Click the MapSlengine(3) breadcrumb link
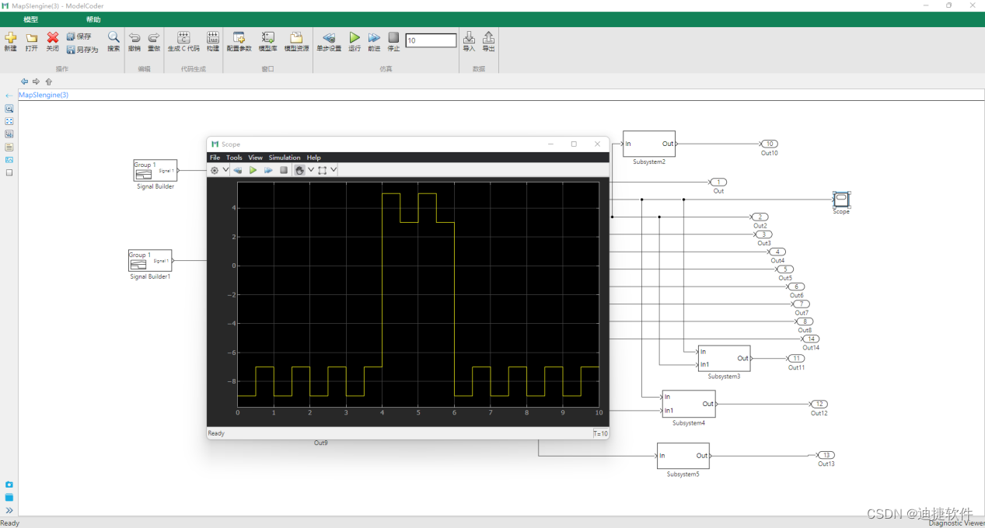This screenshot has width=985, height=528. [x=44, y=95]
